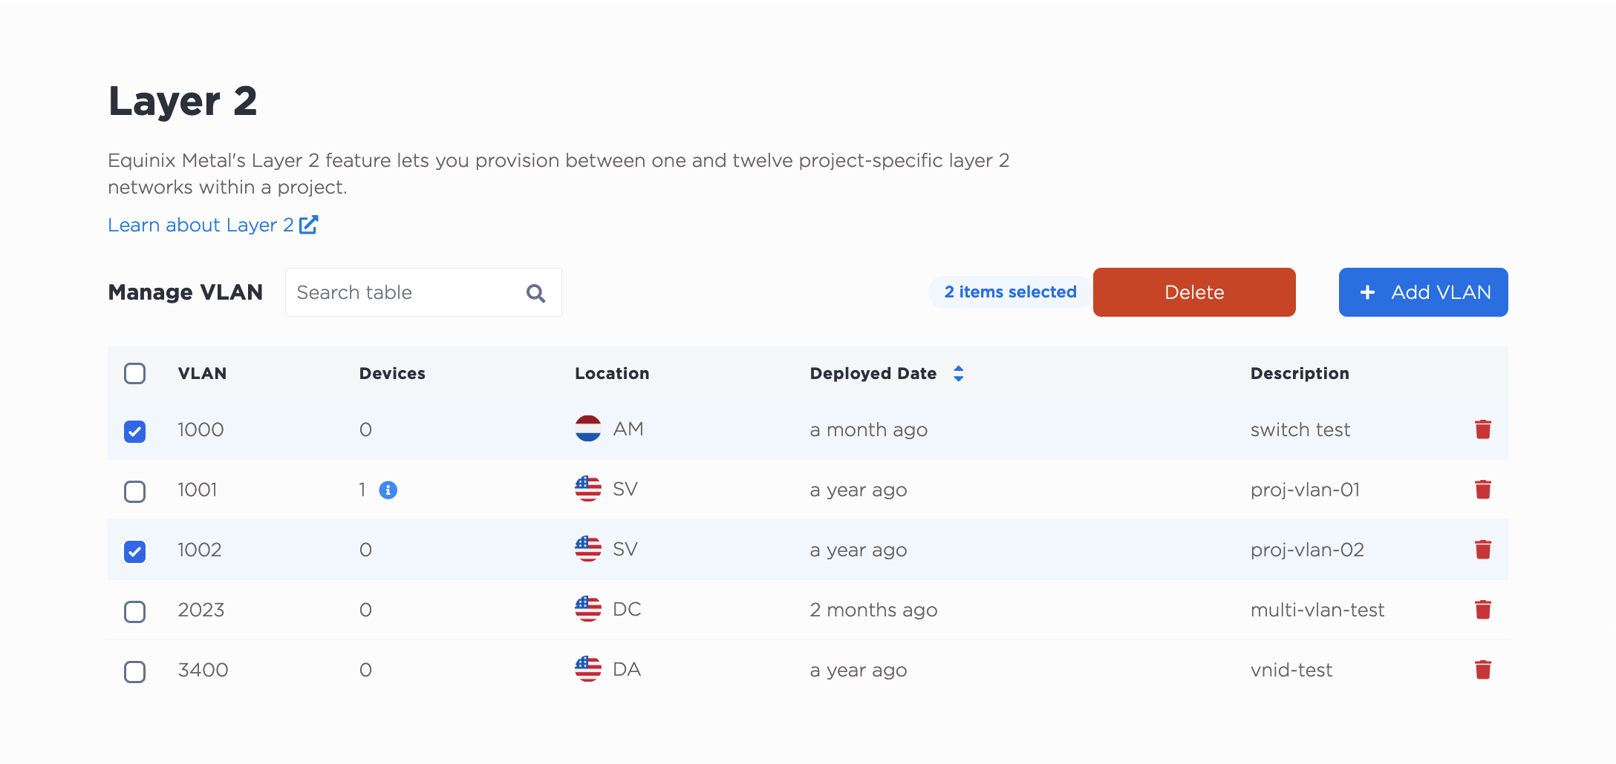Click the VLAN number 3400 cell
The image size is (1616, 764).
coord(203,670)
